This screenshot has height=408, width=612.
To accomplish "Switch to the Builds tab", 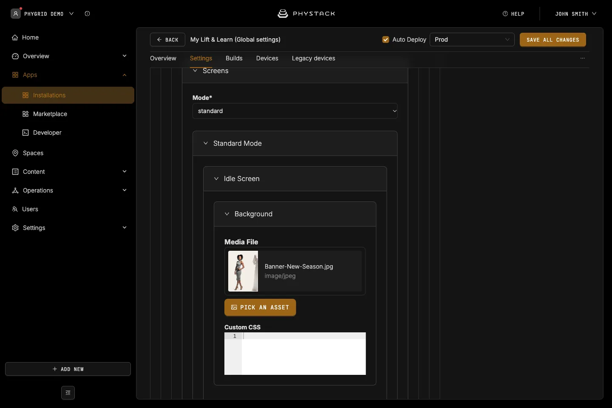I will pos(234,58).
